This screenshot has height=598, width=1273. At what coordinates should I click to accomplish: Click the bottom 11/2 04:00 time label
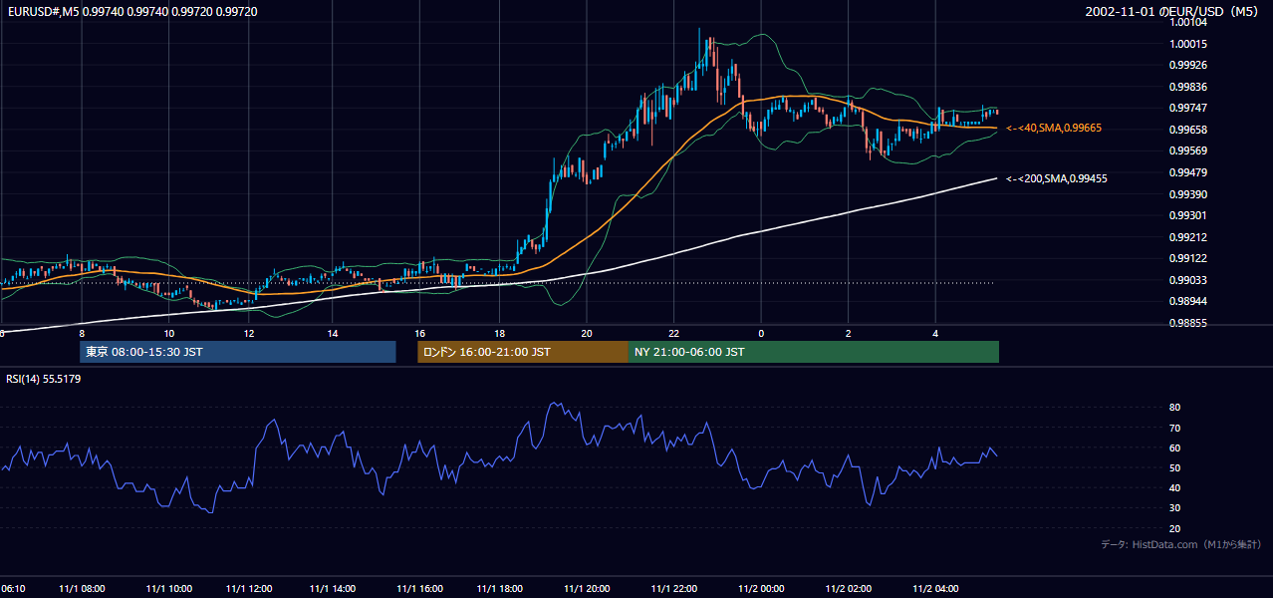[x=935, y=589]
